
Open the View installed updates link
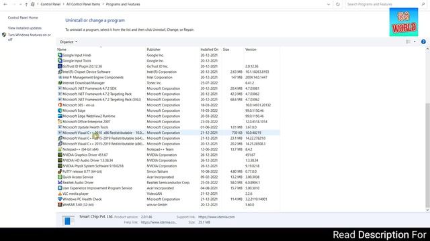[25, 28]
